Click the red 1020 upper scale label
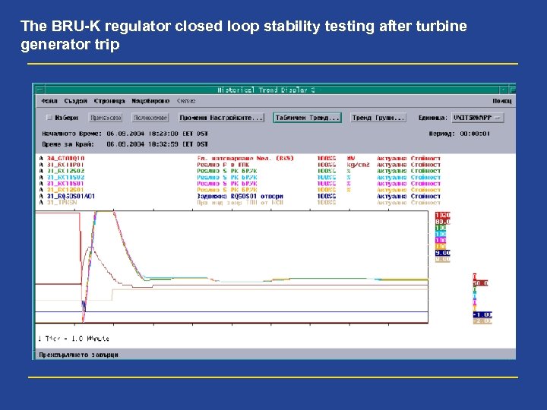Viewport: 547px width, 410px height. tap(443, 215)
